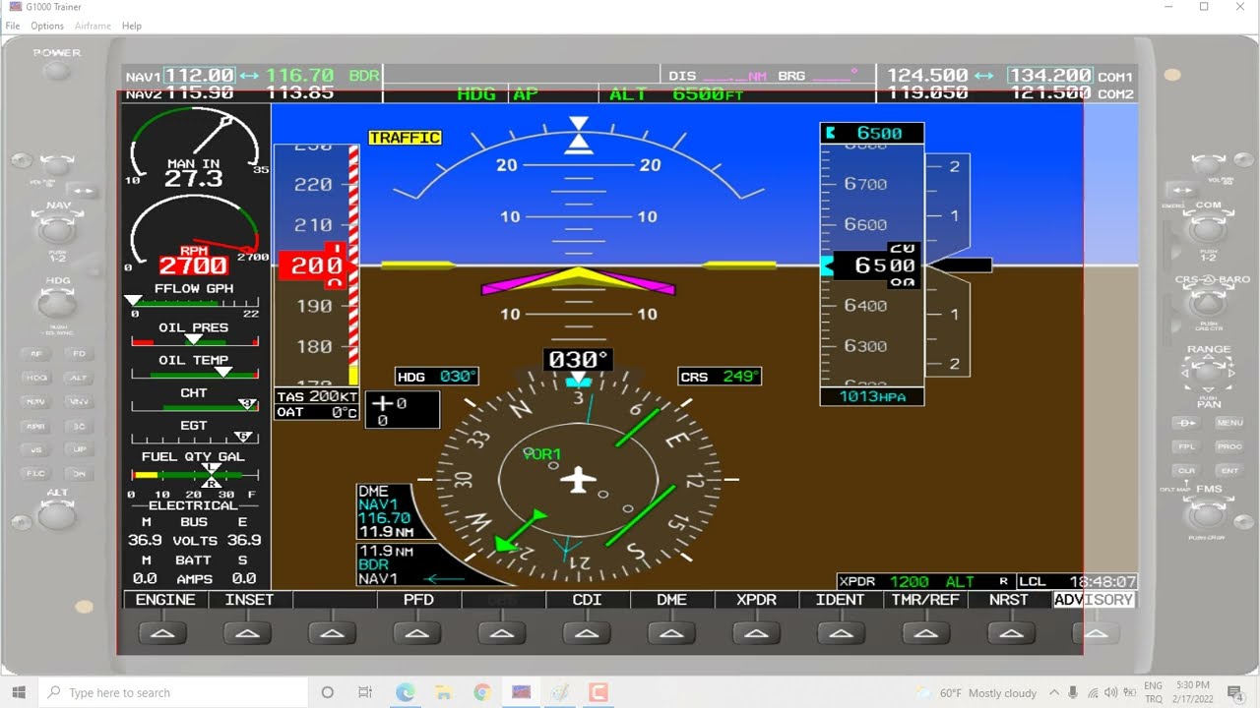Open the FPL flight plan key
This screenshot has height=708, width=1260.
pyautogui.click(x=1187, y=446)
